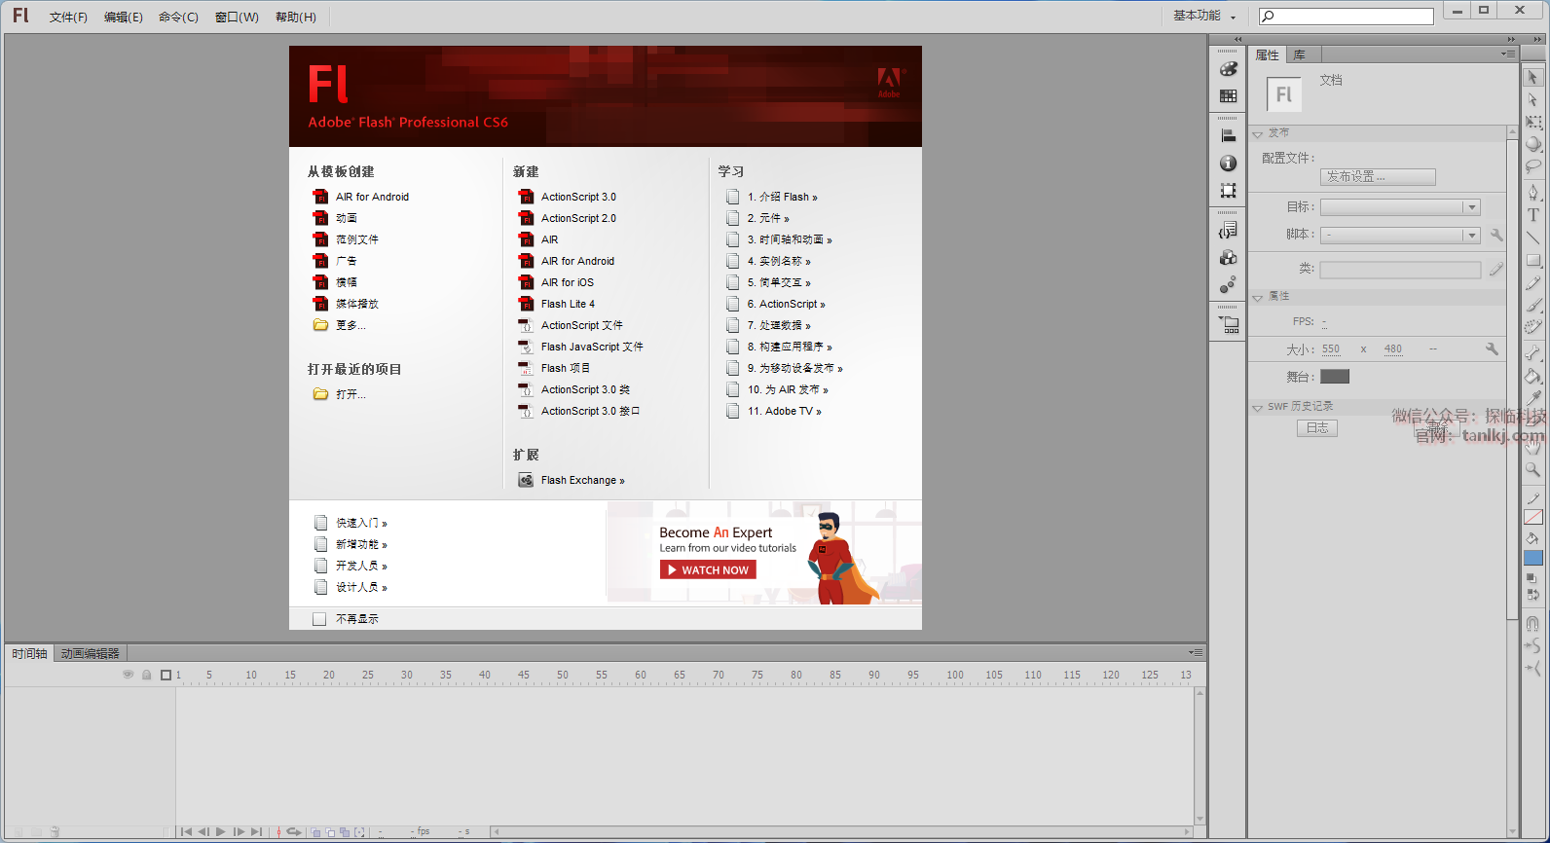
Task: Switch to the 库 tab
Action: 1300,55
